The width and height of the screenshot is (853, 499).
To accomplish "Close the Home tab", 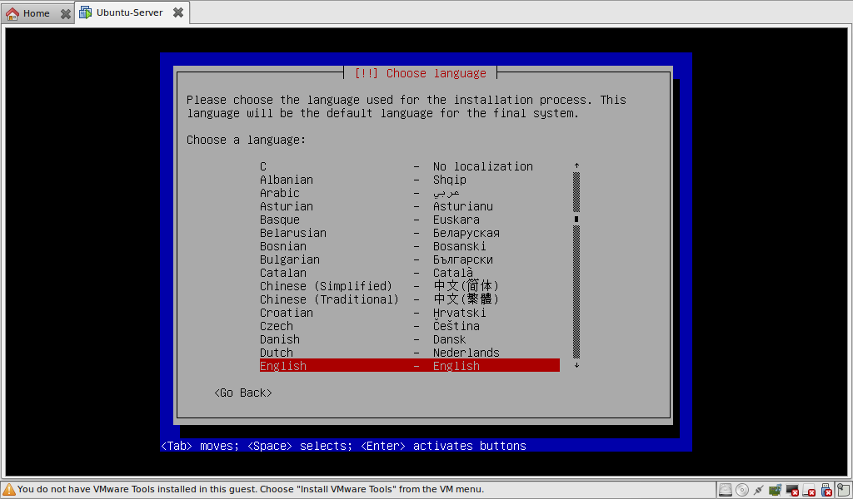I will (x=65, y=13).
